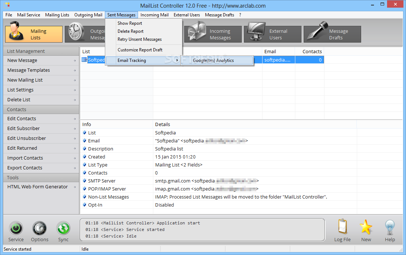Open the Mail Service menu
Screen dimensions: 406x255
(x=28, y=15)
